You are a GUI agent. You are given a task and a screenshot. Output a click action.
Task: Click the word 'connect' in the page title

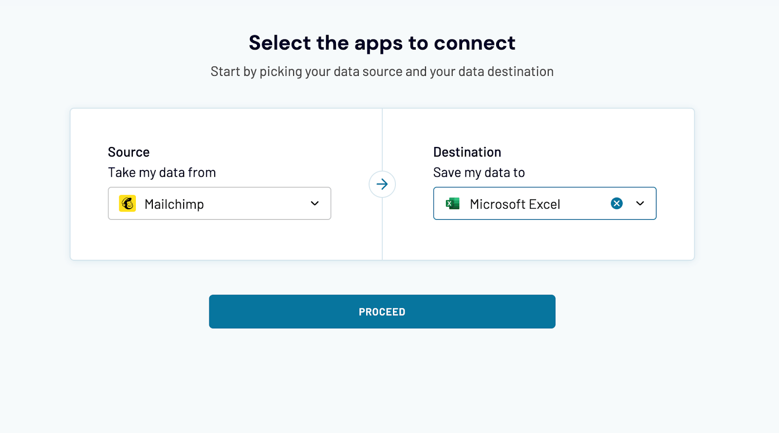click(475, 43)
